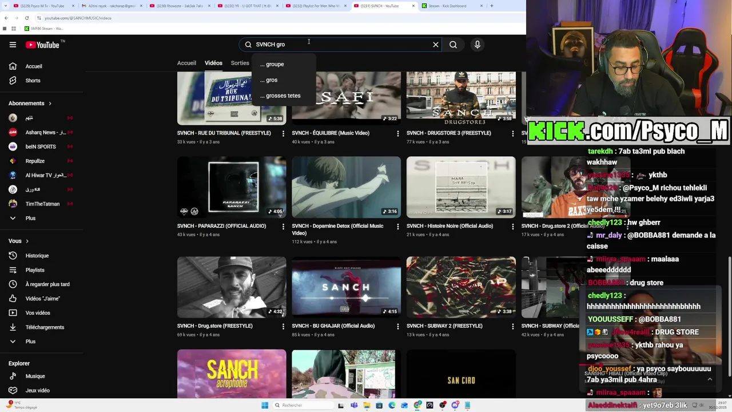The width and height of the screenshot is (732, 412).
Task: Go to the YouTube home logo
Action: 42,45
